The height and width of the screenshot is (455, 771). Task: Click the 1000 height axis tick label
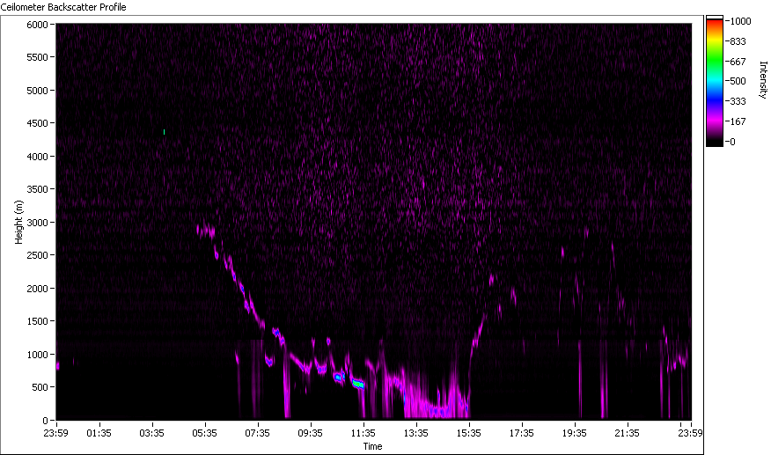(37, 355)
